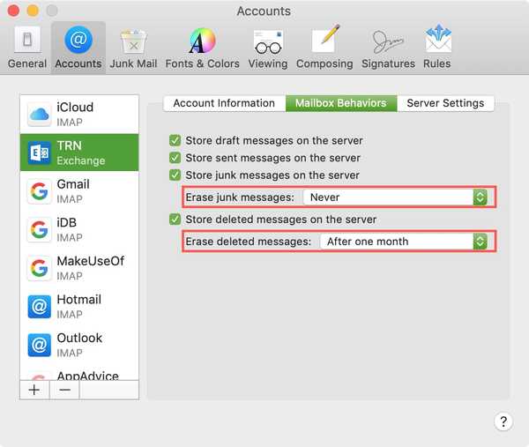The width and height of the screenshot is (529, 447).
Task: Click the Rules toolbar label
Action: coord(437,63)
